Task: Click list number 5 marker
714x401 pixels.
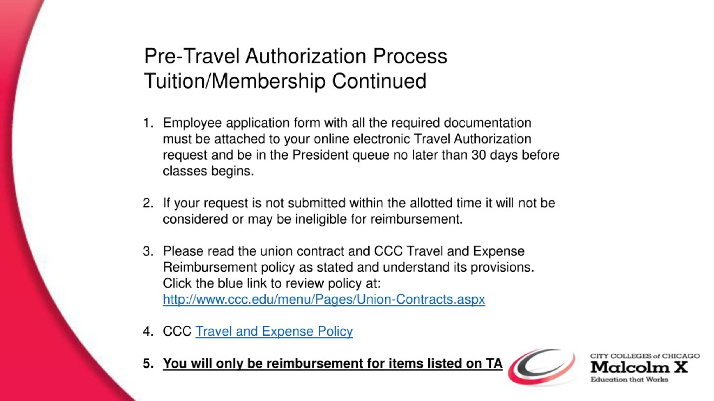Action: (x=148, y=364)
